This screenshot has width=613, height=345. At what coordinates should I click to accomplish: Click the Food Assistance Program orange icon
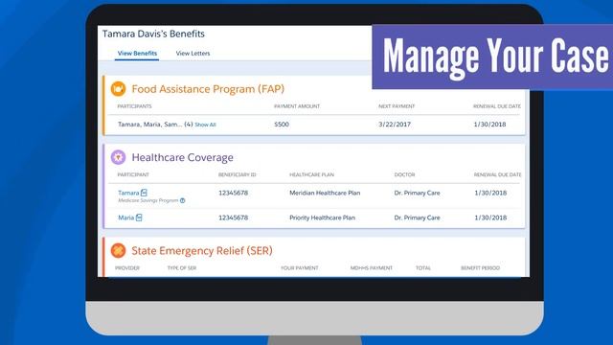(118, 89)
